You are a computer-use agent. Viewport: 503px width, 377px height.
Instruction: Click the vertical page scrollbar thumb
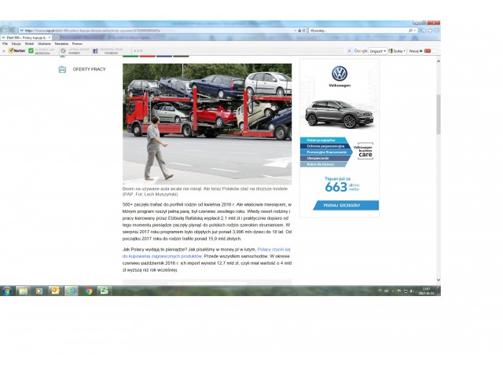438,114
